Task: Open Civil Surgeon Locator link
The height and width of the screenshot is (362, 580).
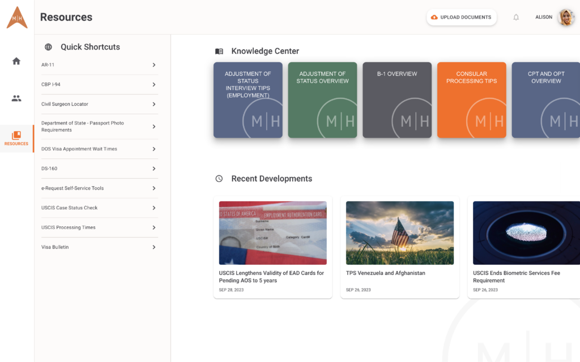Action: [65, 104]
